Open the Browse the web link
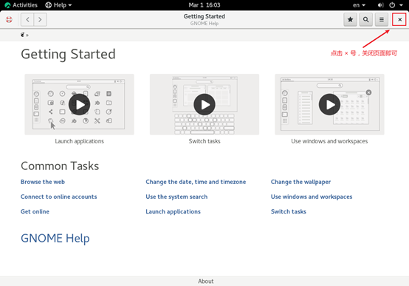 pyautogui.click(x=43, y=182)
